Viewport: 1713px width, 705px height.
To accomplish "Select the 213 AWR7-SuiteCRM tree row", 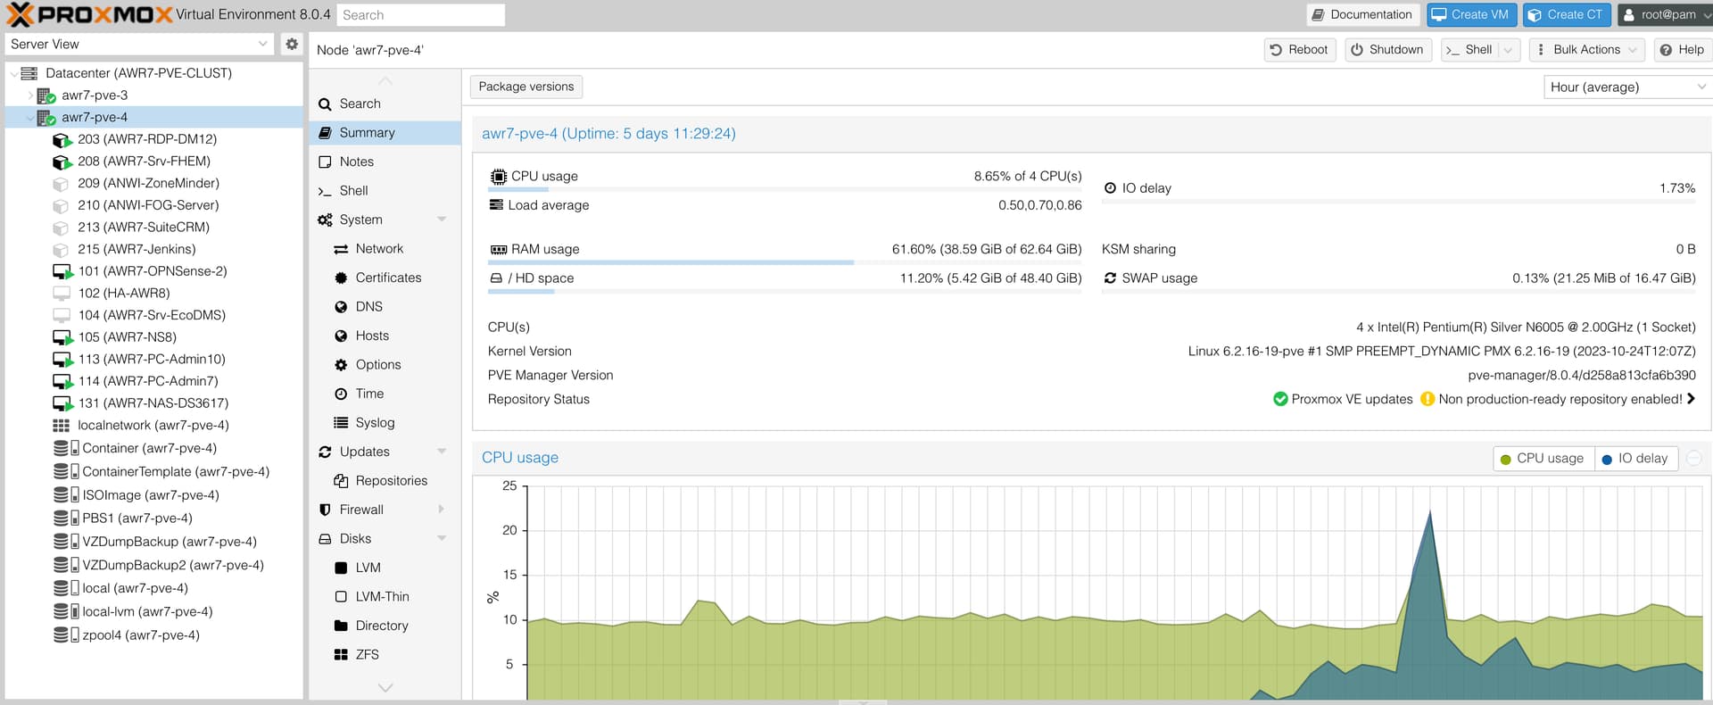I will pyautogui.click(x=153, y=228).
